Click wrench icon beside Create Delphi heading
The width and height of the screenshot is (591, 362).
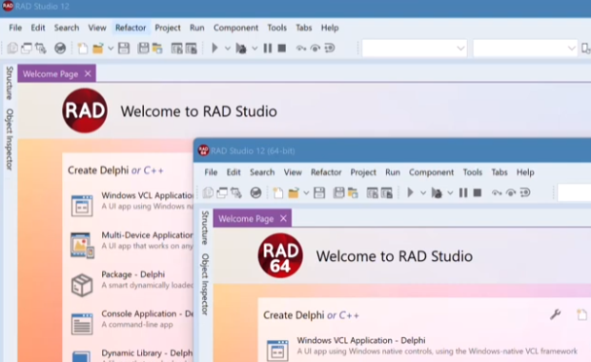coord(555,314)
